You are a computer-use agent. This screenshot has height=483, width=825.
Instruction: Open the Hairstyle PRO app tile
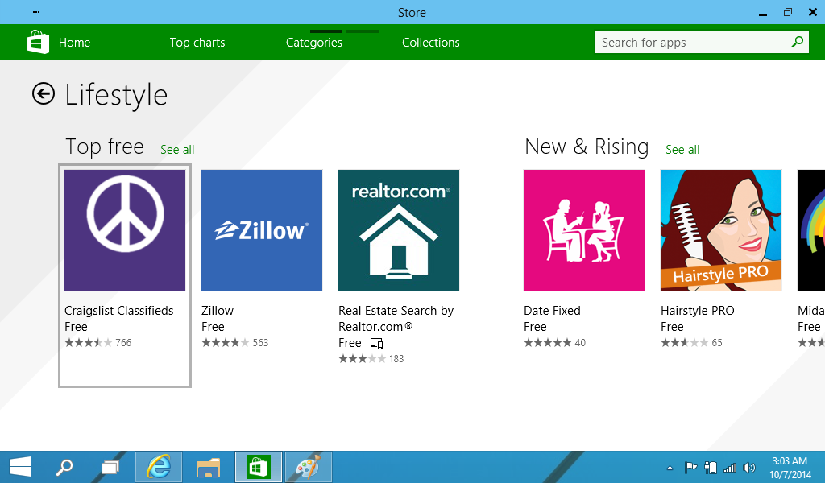tap(721, 229)
